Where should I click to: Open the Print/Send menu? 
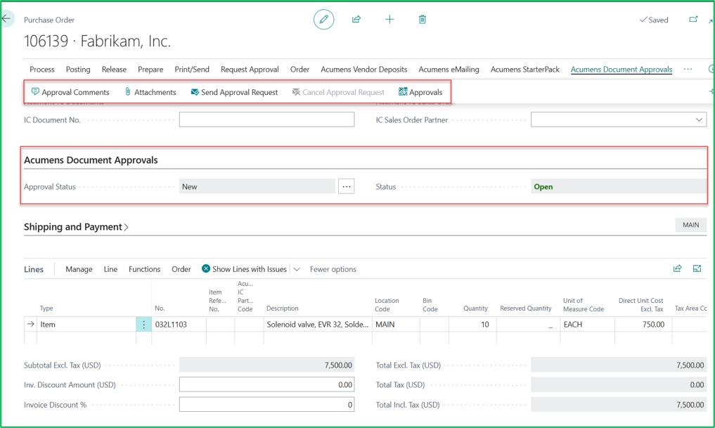tap(192, 70)
